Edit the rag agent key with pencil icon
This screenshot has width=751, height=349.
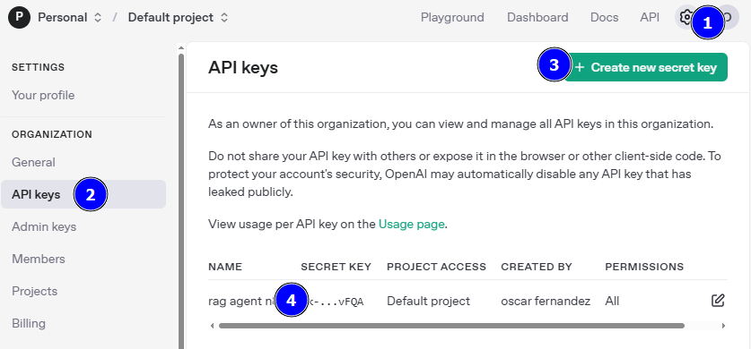tap(718, 301)
